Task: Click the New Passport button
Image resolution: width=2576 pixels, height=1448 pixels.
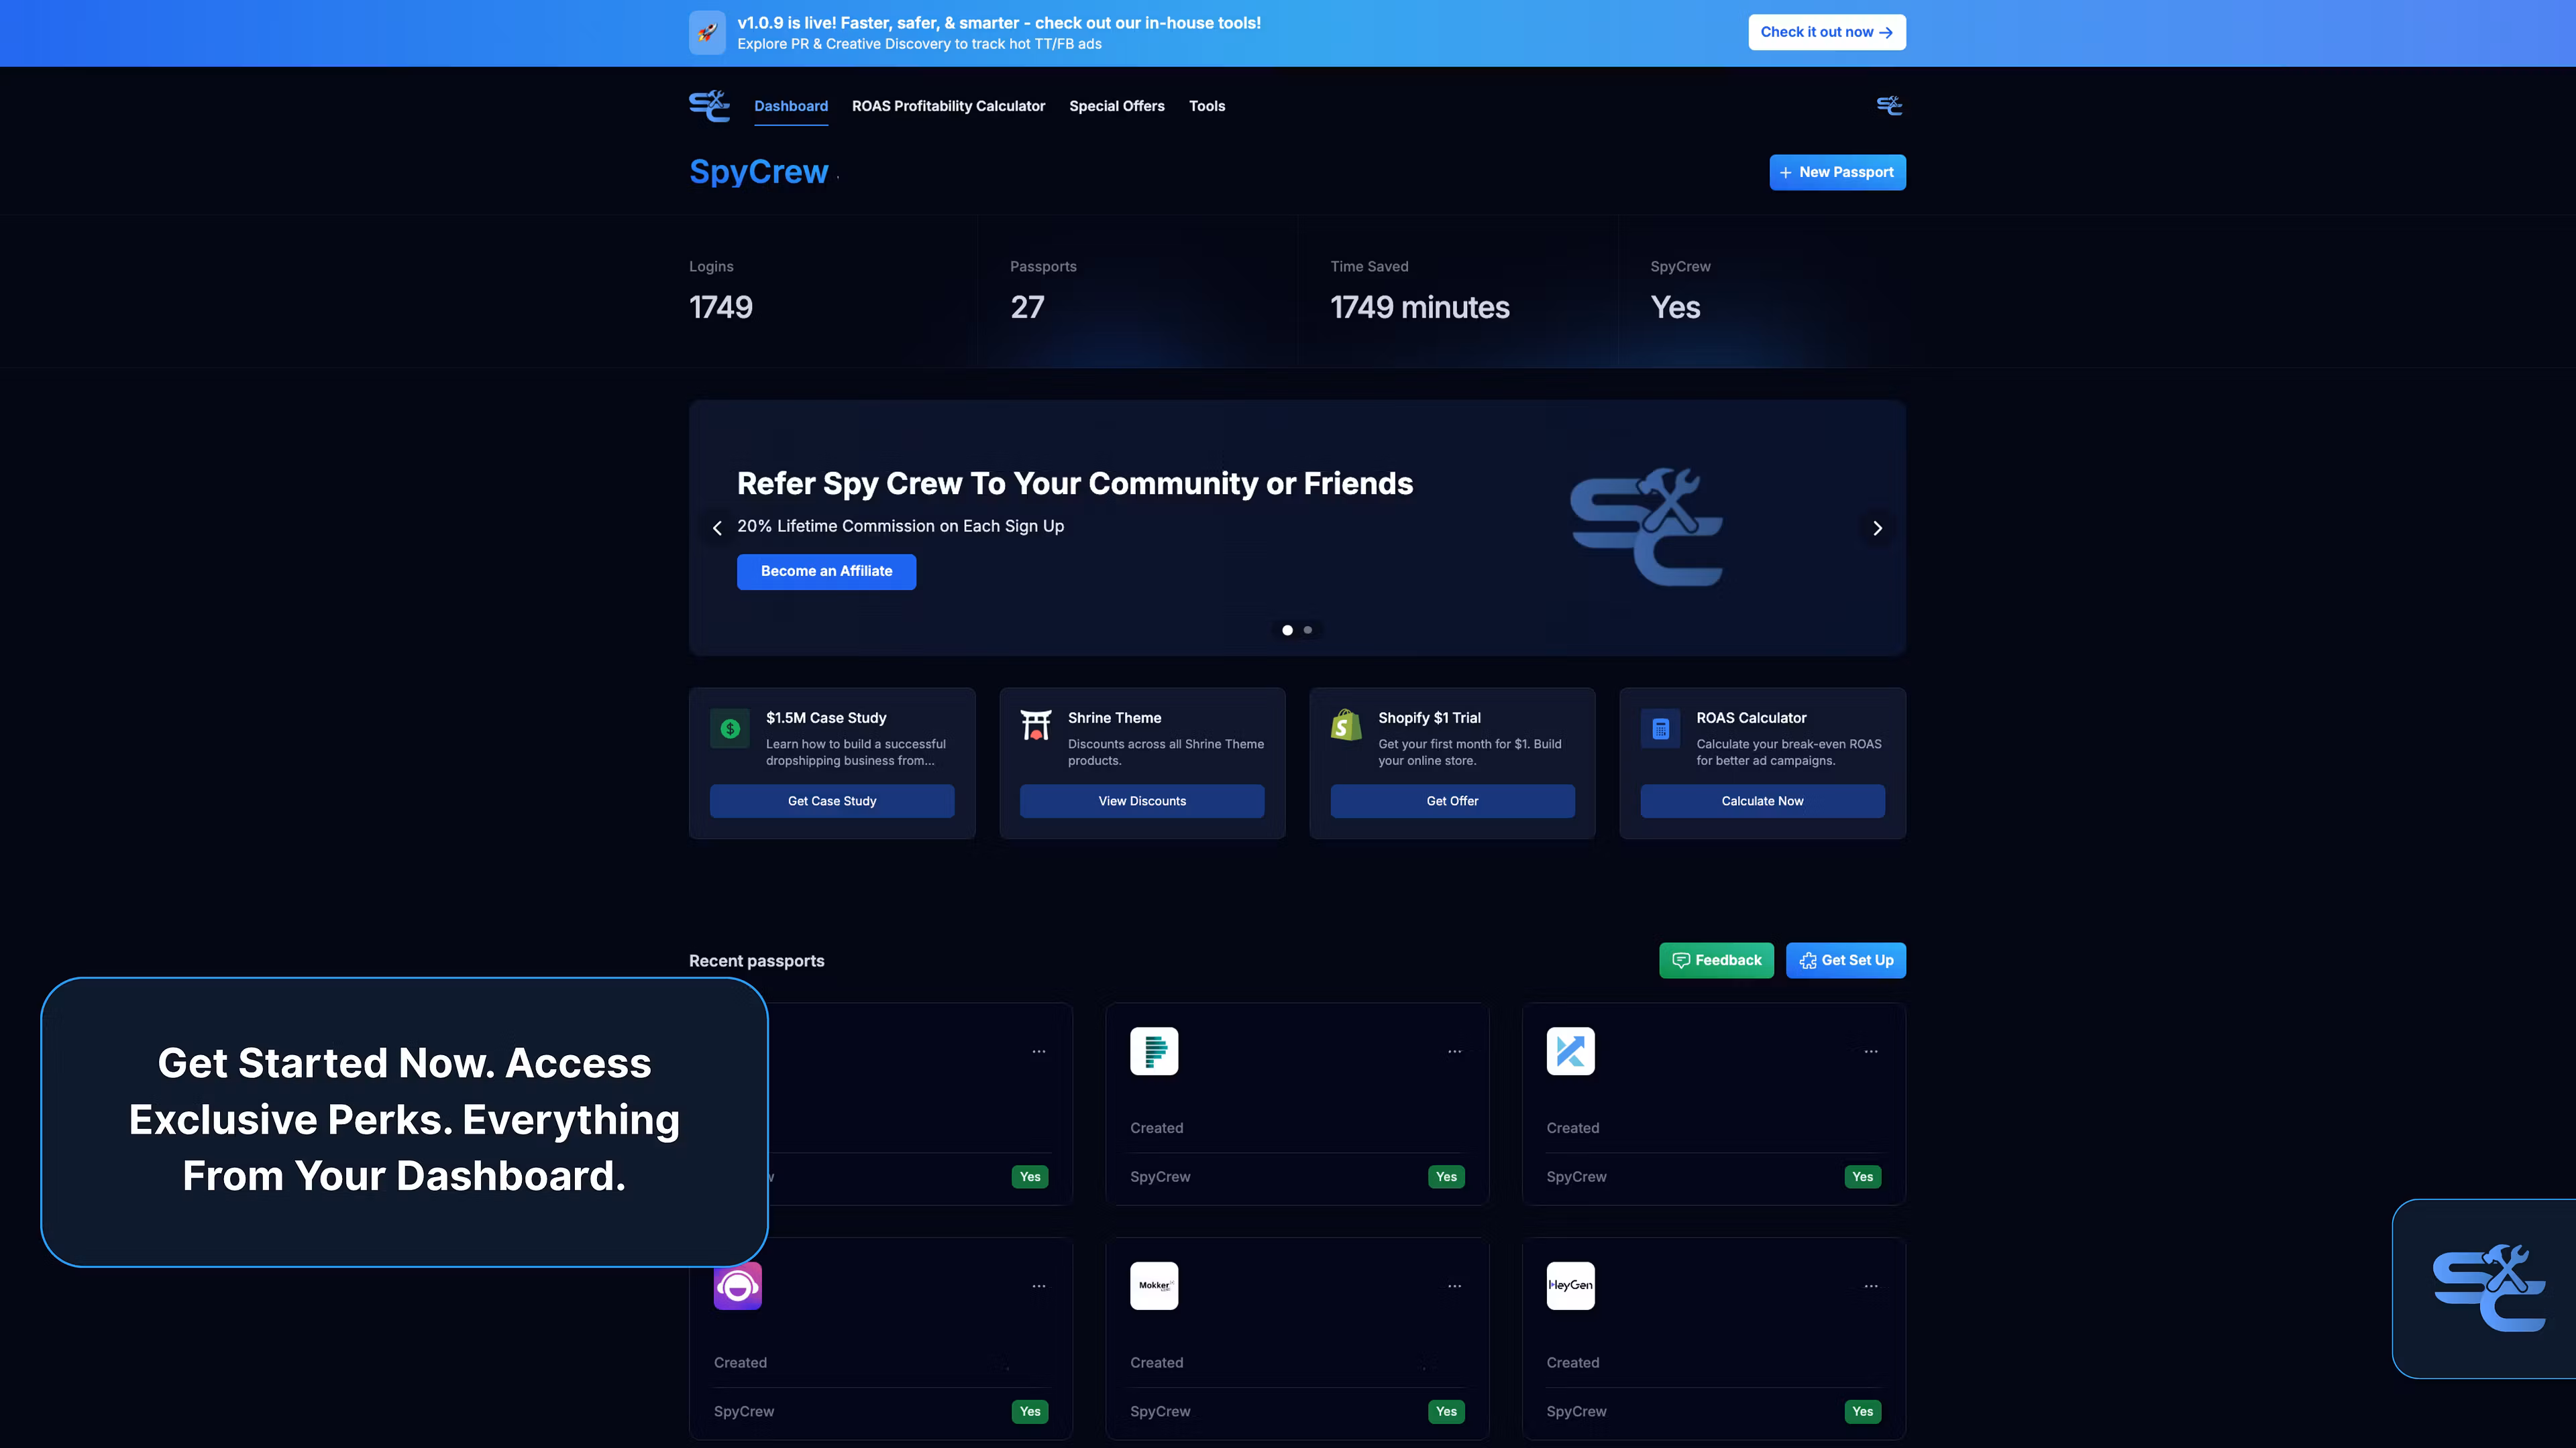Action: tap(1837, 172)
